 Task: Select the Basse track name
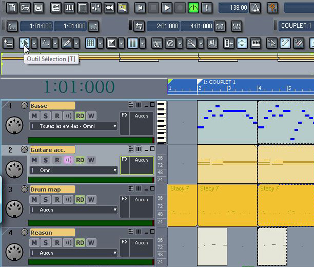pos(52,106)
